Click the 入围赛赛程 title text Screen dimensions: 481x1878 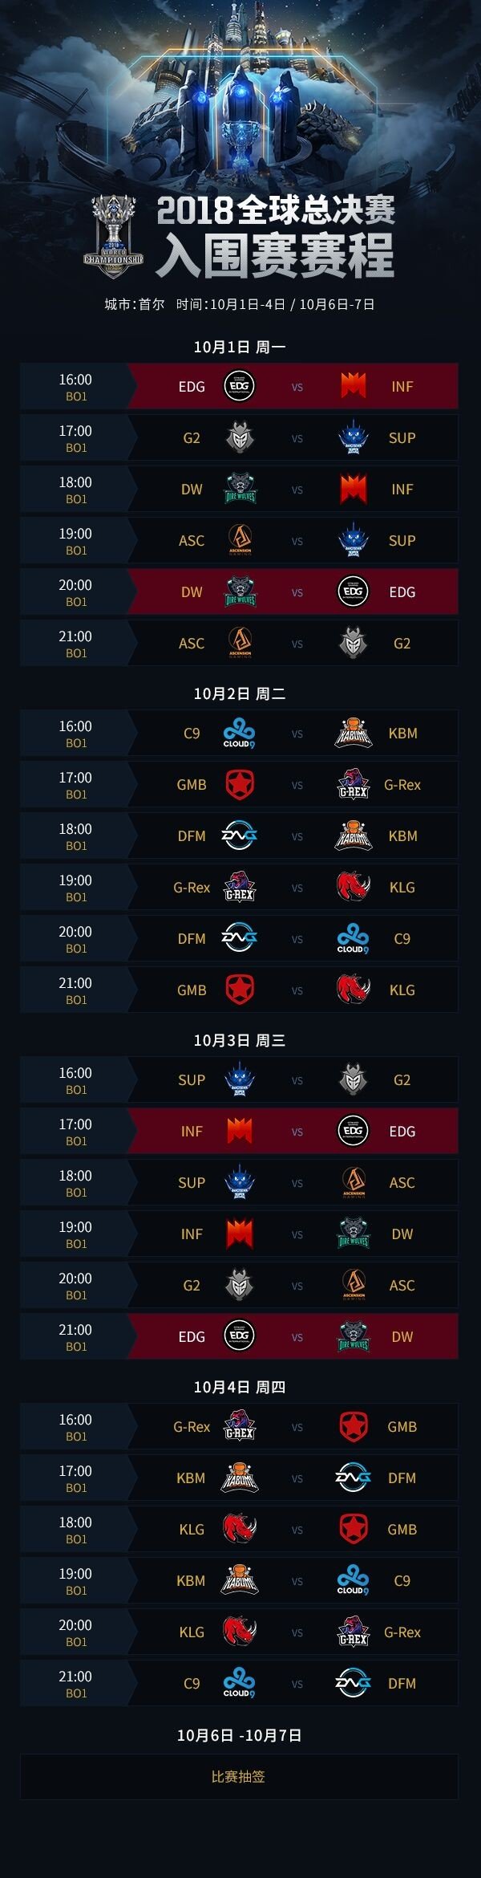[274, 255]
